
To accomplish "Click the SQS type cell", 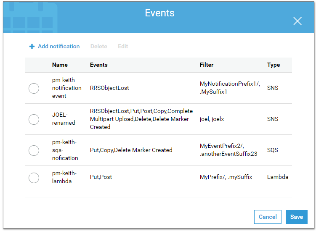I will 273,150.
